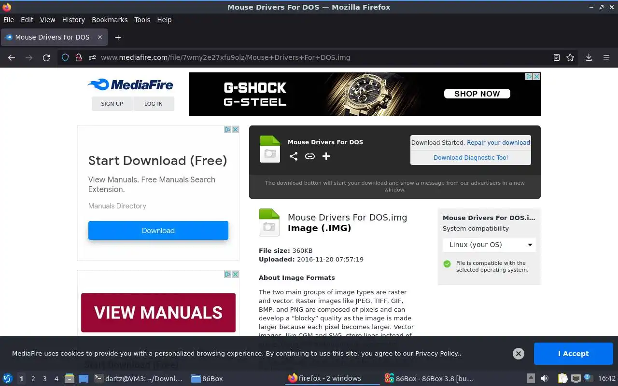
Task: Open the Firefox hamburger application menu
Action: click(606, 57)
